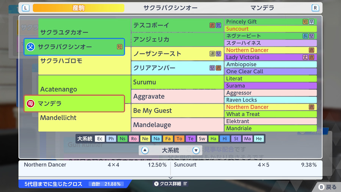Screen dimensions: 341x192
Task: Select the Ne lineage swatch
Action: (x=145, y=138)
